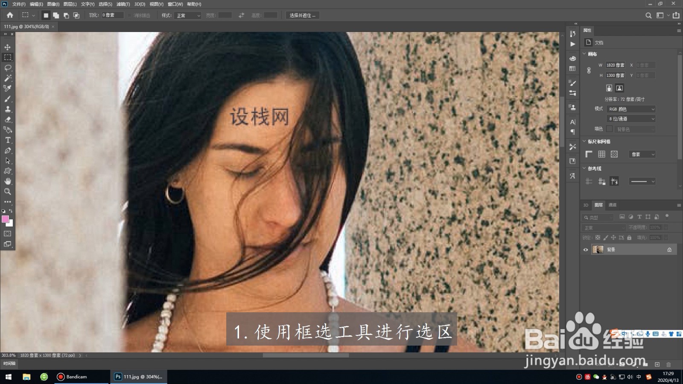Screen dimensions: 683x384
Task: Swap foreground and background colors
Action: [11, 211]
